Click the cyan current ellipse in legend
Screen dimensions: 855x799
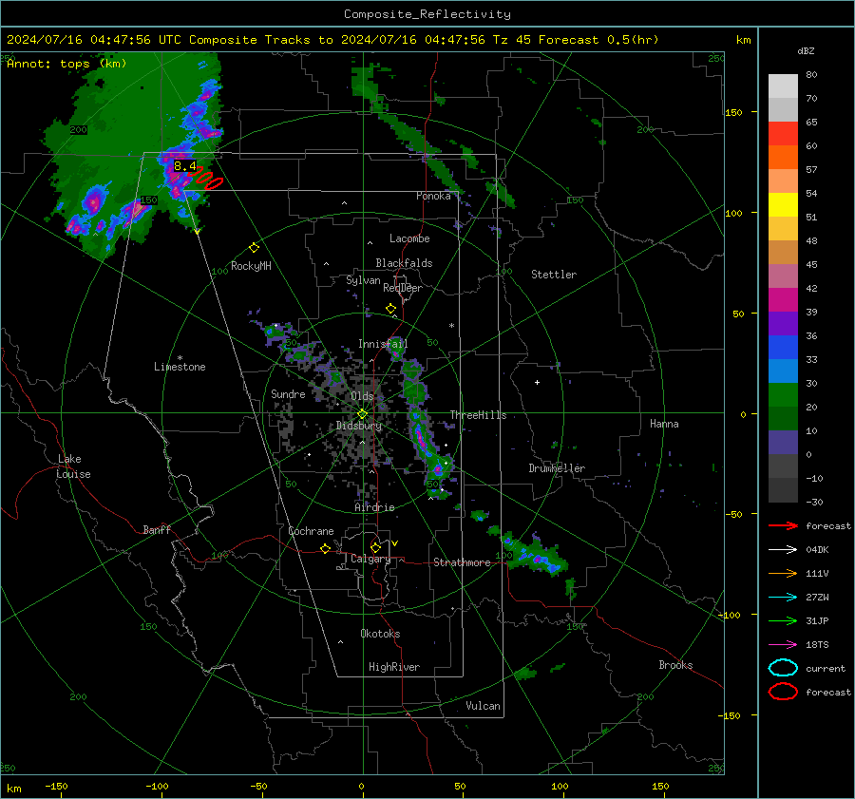point(783,668)
